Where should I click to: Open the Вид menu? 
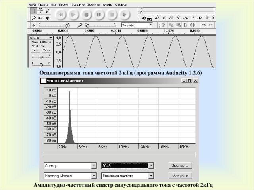[54, 5]
